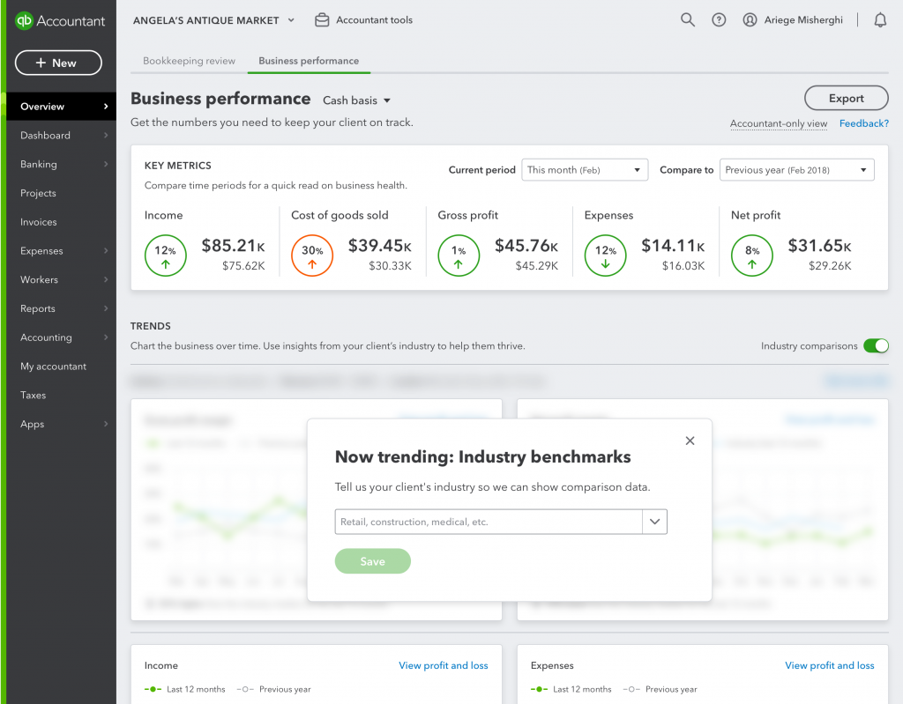The width and height of the screenshot is (903, 704).
Task: Click the Income 12% up indicator circle
Action: point(165,256)
